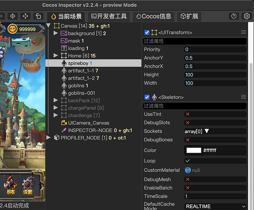Image resolution: width=254 pixels, height=210 pixels.
Task: Open the Color white swatch picker
Action: [x=194, y=150]
